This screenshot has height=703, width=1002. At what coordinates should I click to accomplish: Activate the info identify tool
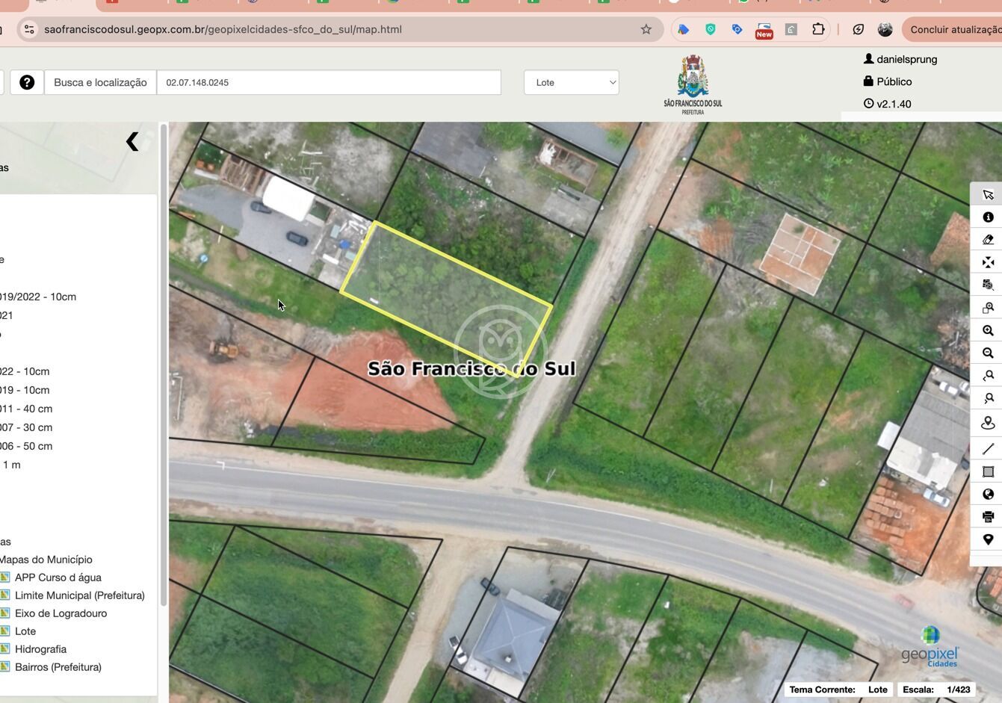point(988,217)
